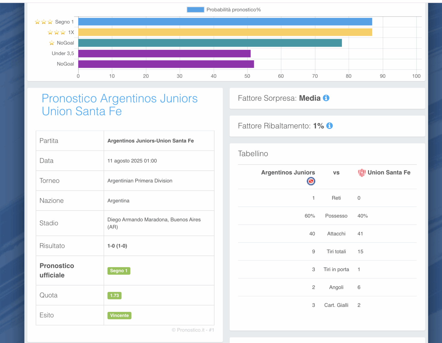Image resolution: width=442 pixels, height=343 pixels.
Task: Click the three stars beside 1X
Action: 56,32
